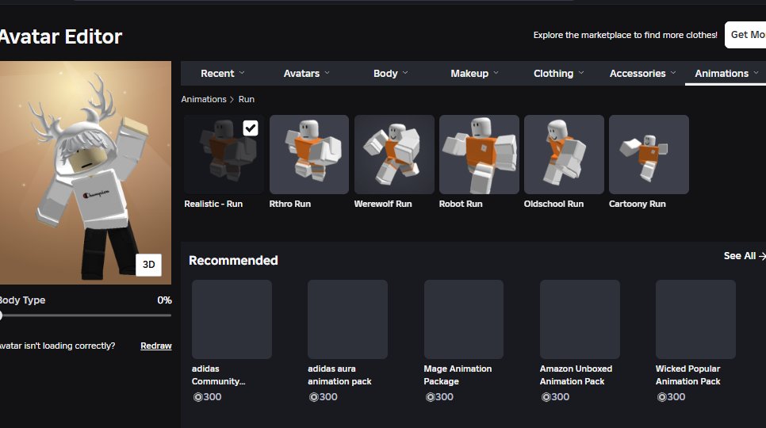Viewport: 766px width, 428px height.
Task: Open the Recent tab
Action: coord(222,73)
